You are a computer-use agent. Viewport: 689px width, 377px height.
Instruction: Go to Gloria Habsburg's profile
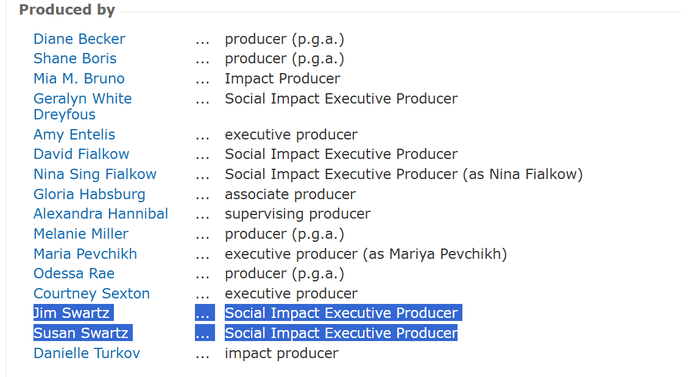click(90, 194)
